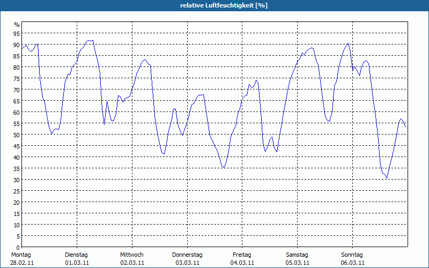Select the Montag day label
Image resolution: width=429 pixels, height=268 pixels.
click(21, 255)
